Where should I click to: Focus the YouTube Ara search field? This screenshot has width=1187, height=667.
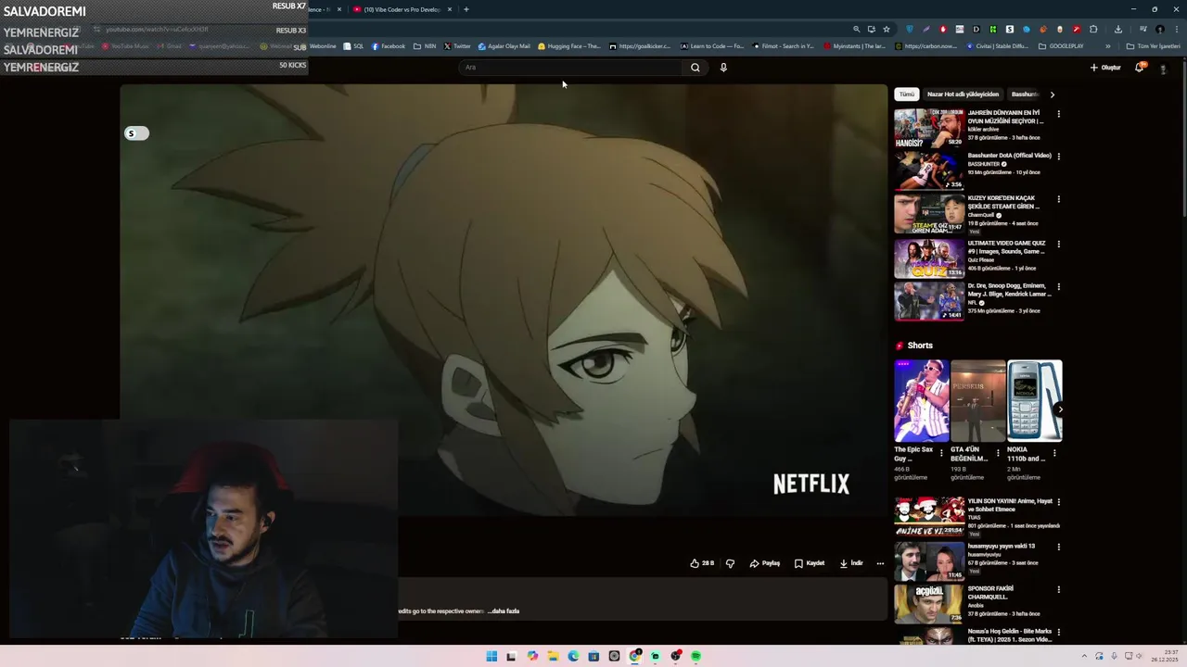tap(570, 67)
